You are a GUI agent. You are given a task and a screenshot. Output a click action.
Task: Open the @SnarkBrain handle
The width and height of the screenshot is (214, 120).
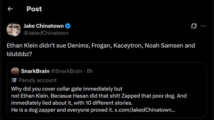67,71
